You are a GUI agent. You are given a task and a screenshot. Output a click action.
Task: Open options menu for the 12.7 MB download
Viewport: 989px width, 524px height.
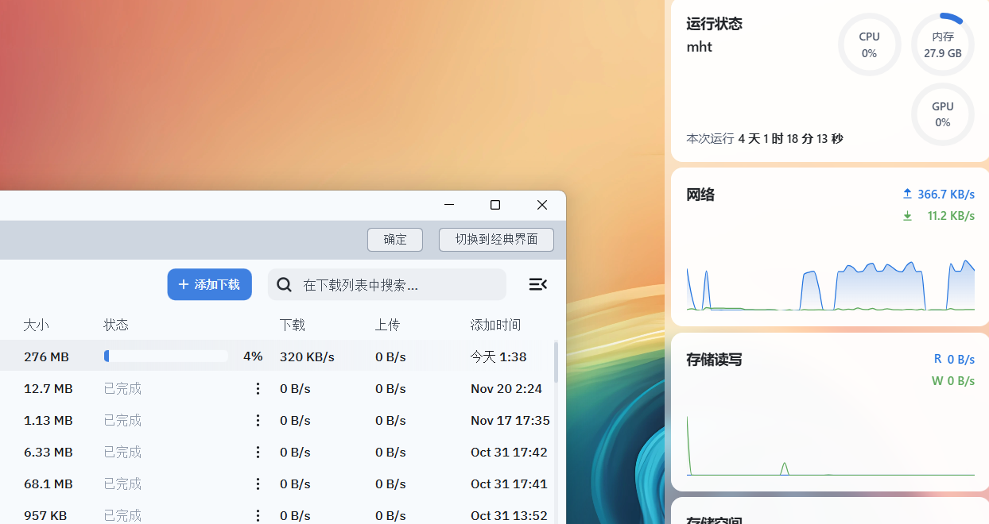[x=257, y=388]
